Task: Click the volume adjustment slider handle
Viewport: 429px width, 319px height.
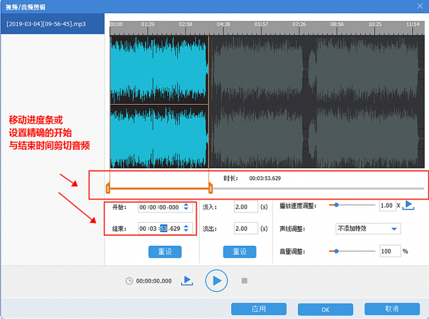Action: (x=336, y=251)
